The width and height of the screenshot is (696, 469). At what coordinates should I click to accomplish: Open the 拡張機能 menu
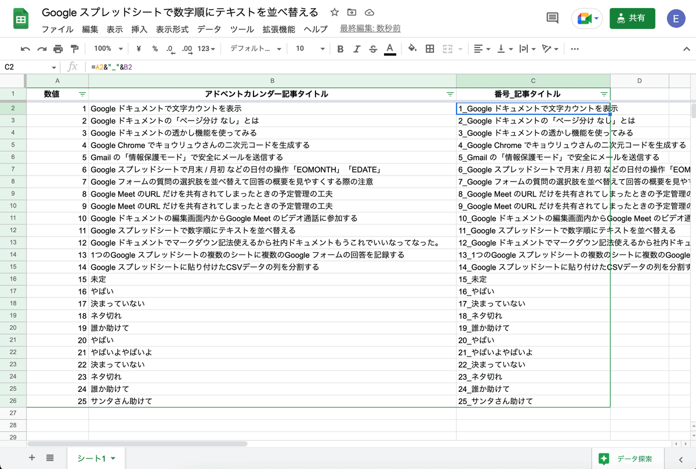[278, 29]
